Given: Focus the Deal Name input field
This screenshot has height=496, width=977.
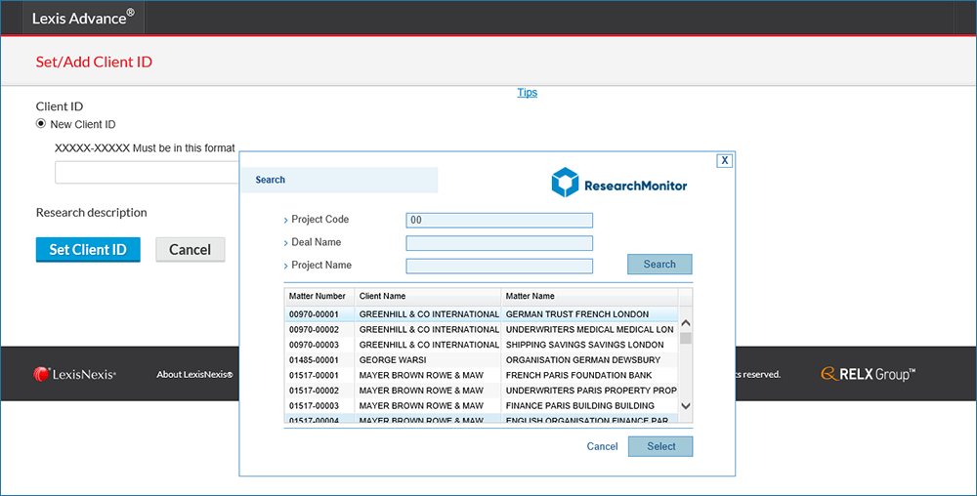Looking at the screenshot, I should coord(499,243).
